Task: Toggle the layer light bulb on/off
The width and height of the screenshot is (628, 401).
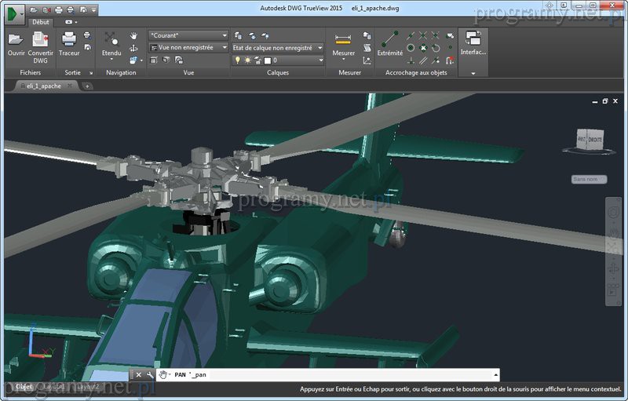Action: 237,60
